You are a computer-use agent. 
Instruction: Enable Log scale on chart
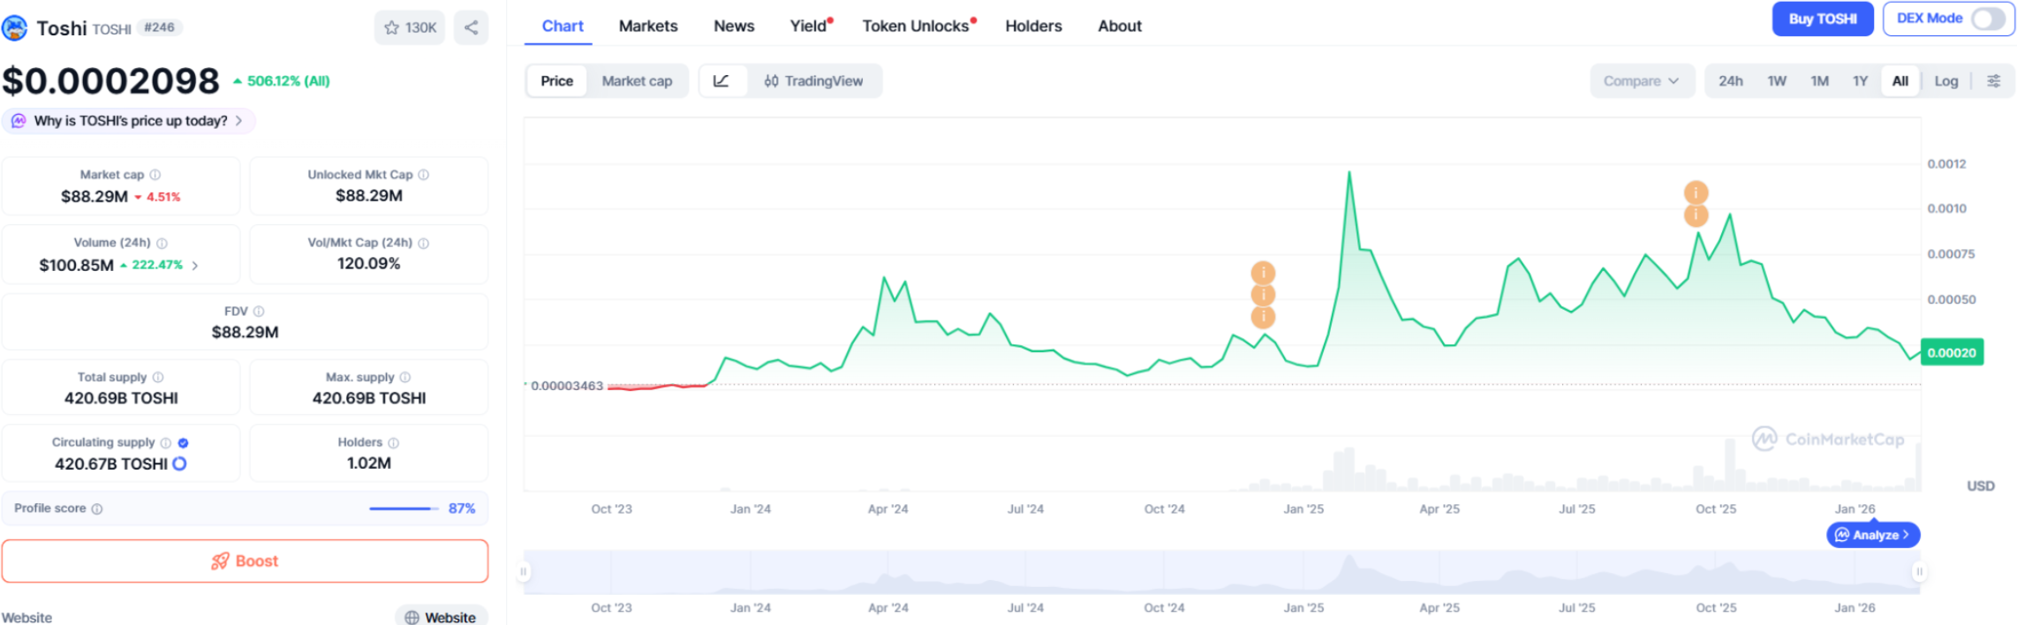pos(1945,81)
